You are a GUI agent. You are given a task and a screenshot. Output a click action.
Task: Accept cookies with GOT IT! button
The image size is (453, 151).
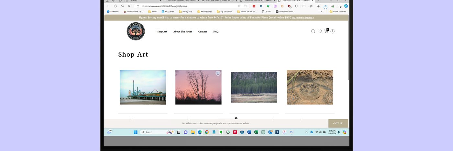(338, 123)
